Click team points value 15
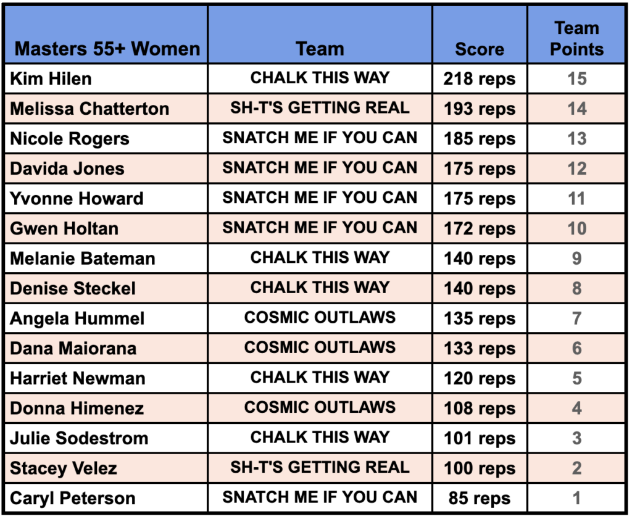 tap(576, 79)
